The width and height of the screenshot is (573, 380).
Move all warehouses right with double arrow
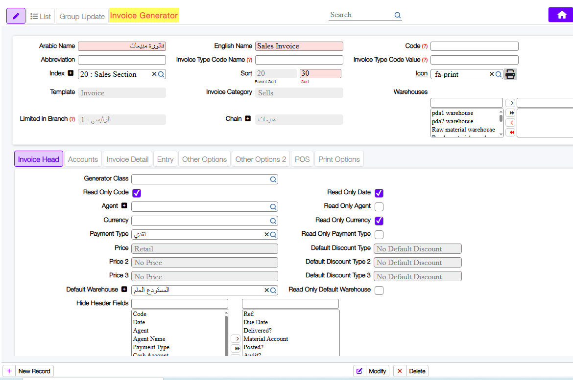point(510,113)
